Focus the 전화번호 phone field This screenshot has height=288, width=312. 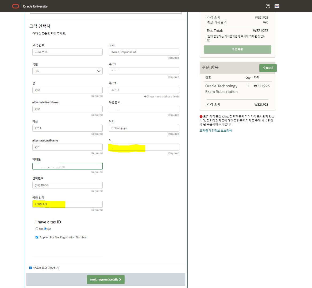pos(67,185)
